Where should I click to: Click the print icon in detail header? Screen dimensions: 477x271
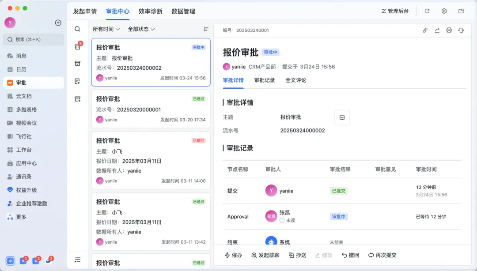(449, 30)
